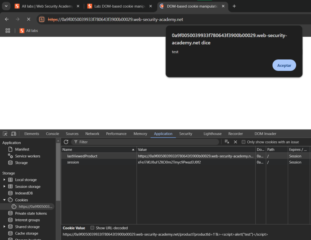
Task: Select Storage under Application section
Action: [x=21, y=163]
